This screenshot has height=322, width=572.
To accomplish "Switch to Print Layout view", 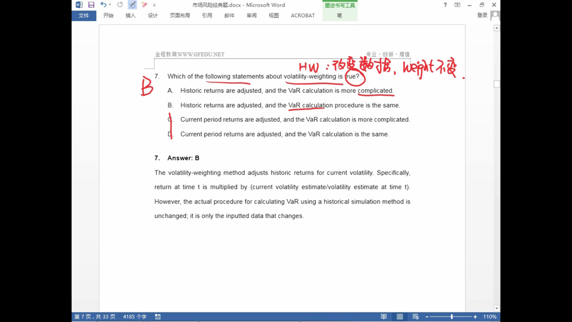I will (x=400, y=316).
